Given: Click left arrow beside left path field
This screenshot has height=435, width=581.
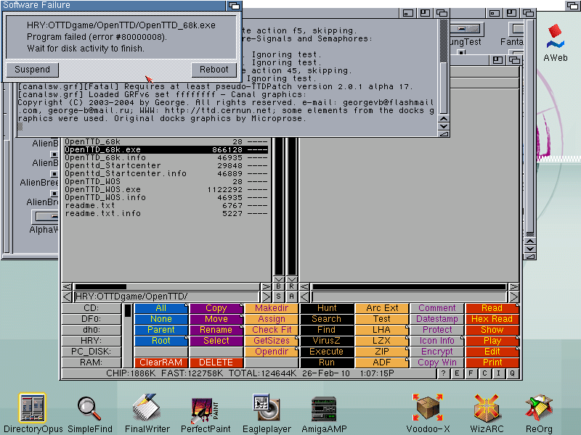Looking at the screenshot, I should [67, 297].
